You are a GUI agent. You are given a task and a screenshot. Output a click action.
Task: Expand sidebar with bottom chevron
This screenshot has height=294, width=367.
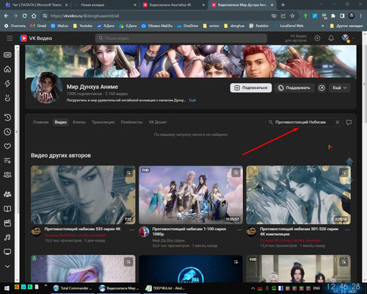[7, 266]
